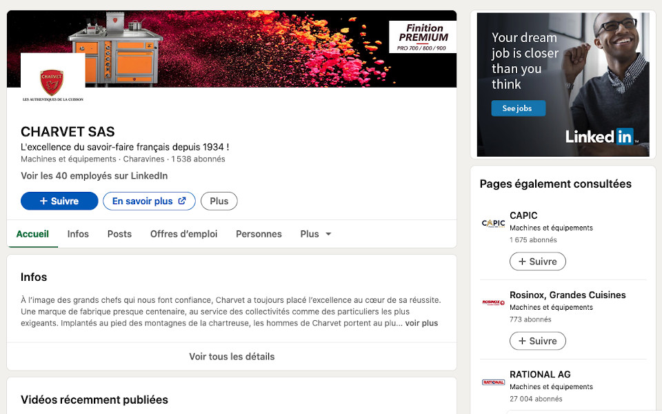Screen dimensions: 662x414
Task: Open the Plus button next to En savoir plus
Action: coord(219,201)
